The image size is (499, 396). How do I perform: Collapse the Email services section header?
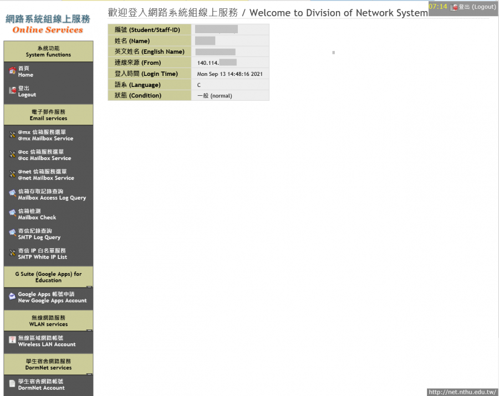tap(48, 115)
